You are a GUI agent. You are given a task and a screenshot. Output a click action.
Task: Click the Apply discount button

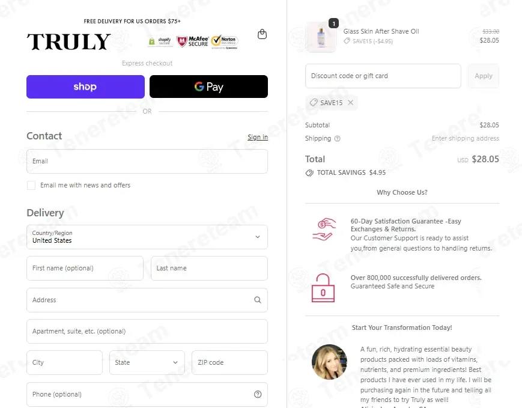click(484, 76)
